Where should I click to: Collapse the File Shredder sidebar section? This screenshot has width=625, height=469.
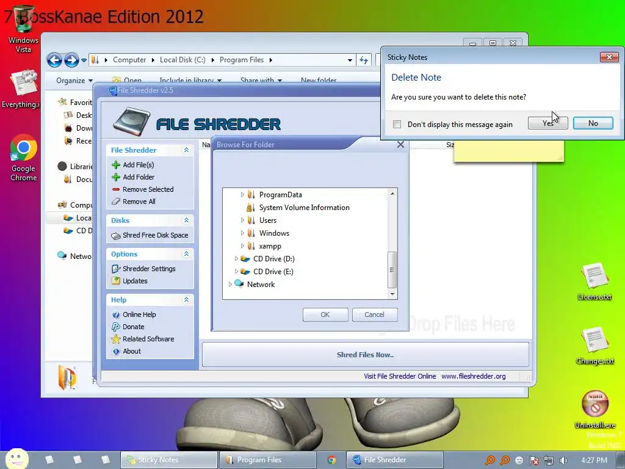(186, 150)
